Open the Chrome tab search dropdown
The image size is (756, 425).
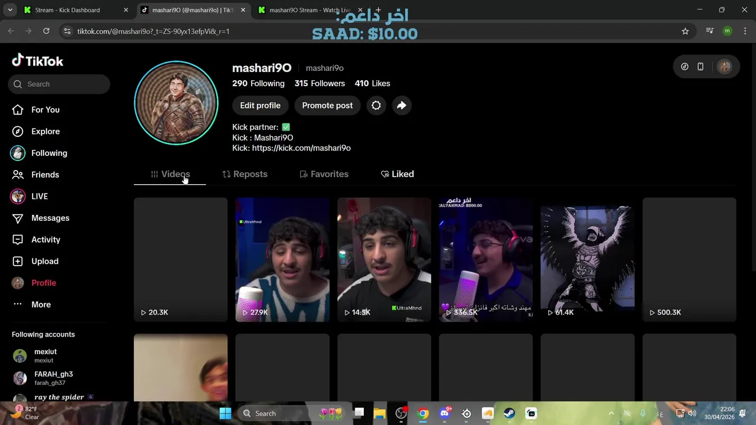tap(10, 10)
